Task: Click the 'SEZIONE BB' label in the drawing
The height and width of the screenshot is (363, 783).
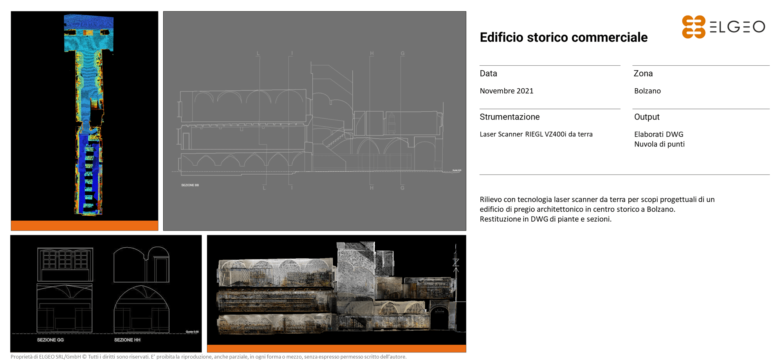Action: click(190, 185)
